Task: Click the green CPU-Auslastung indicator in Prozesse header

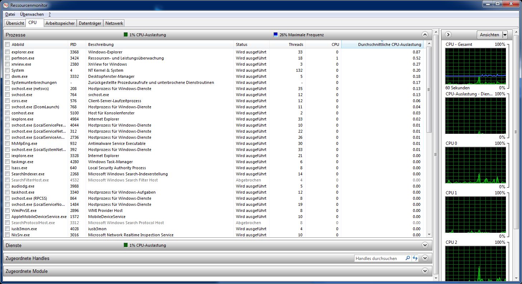Action: [125, 35]
